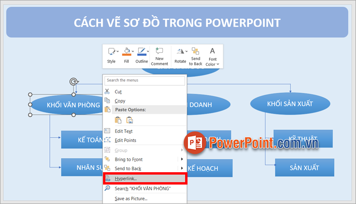
Task: Select the KINH DOANH oval shape
Action: click(x=208, y=105)
